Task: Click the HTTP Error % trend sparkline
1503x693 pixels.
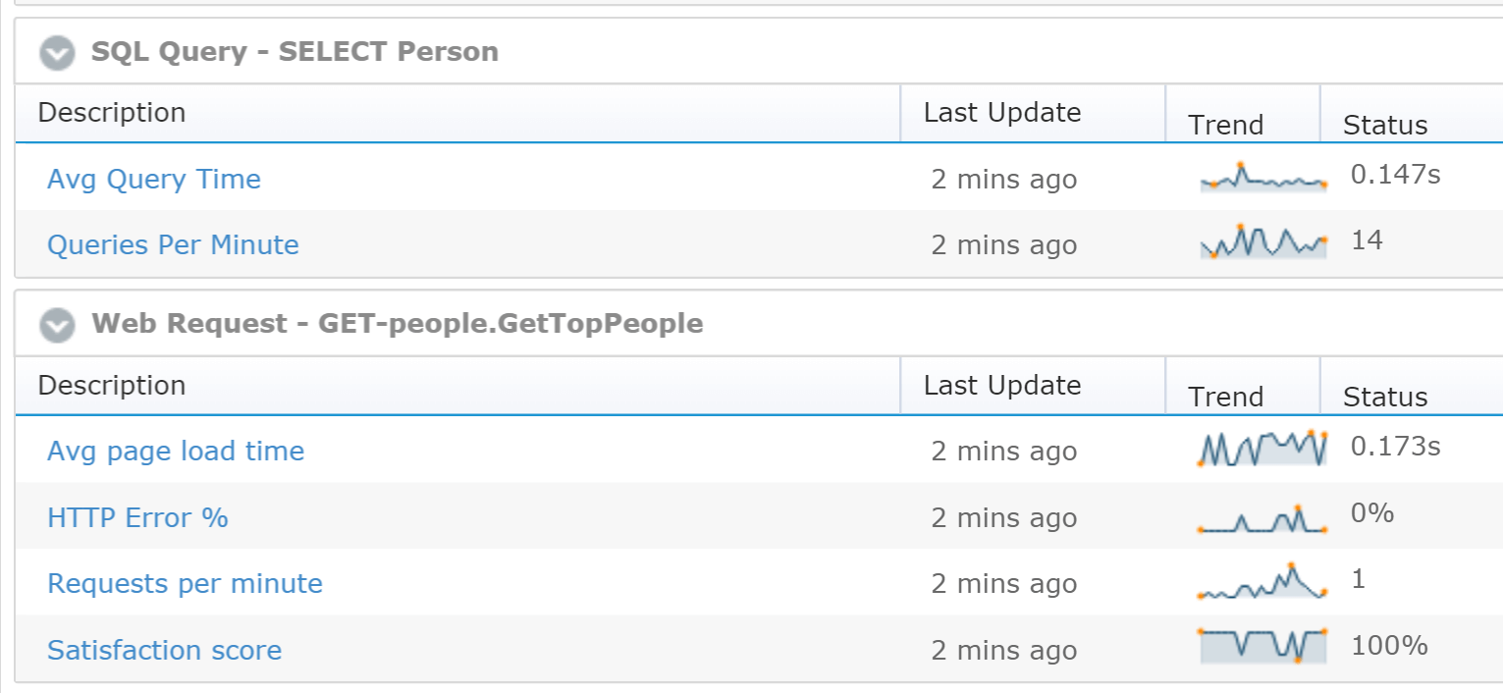Action: (1262, 519)
